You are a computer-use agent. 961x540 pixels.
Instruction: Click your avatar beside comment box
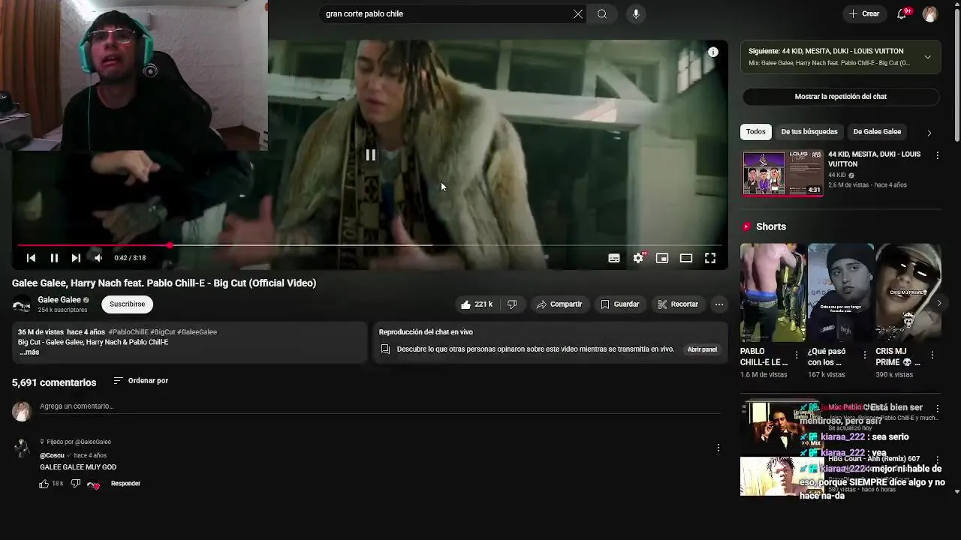pos(21,411)
